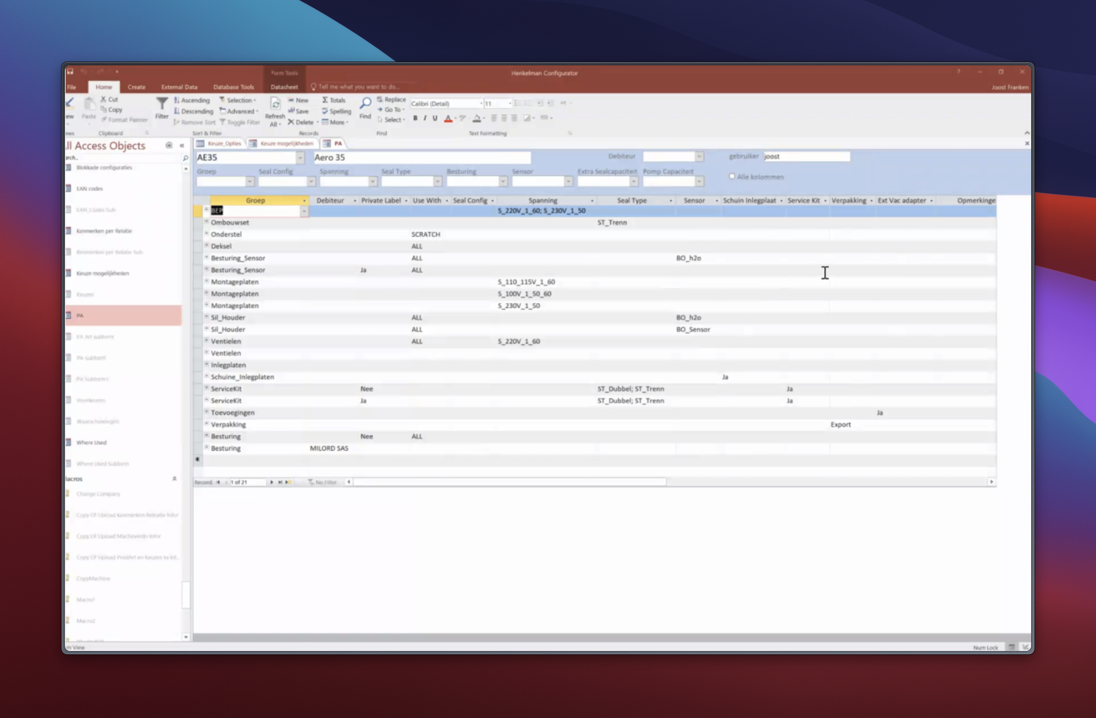Click the Copy icon in Clipboard group
This screenshot has height=718, width=1096.
(x=103, y=110)
